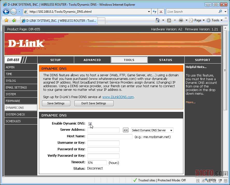This screenshot has height=185, width=230.
Task: Click the scrollbar up arrow
Action: [225, 28]
